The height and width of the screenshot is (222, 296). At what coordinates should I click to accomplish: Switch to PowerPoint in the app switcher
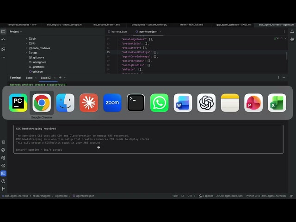point(253,103)
